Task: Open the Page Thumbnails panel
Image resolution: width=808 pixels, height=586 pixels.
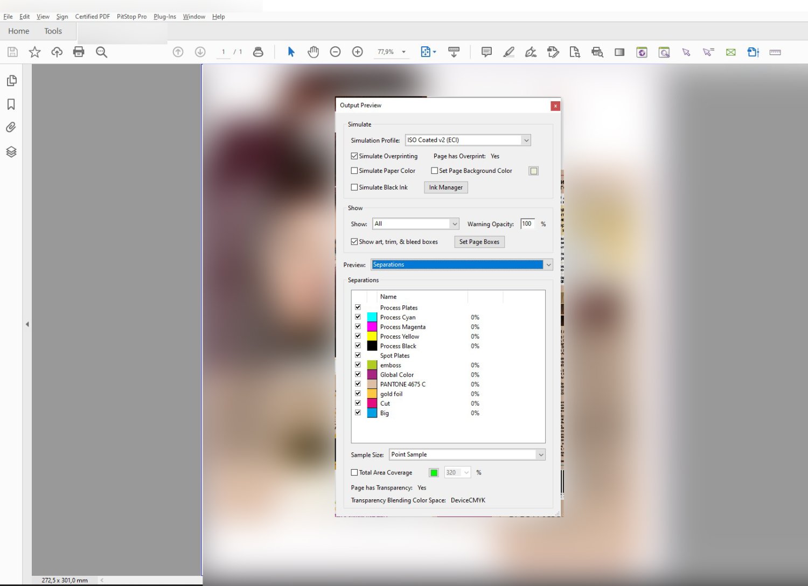Action: 11,81
